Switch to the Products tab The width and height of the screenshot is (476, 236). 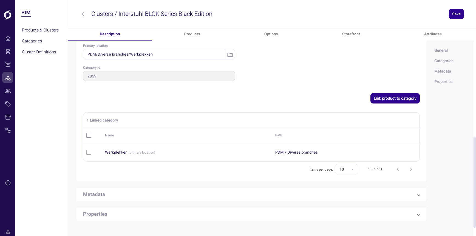coord(192,34)
